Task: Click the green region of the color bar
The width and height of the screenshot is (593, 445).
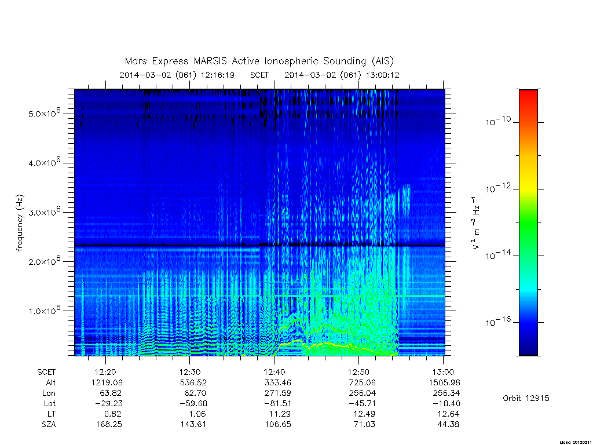Action: coord(528,223)
